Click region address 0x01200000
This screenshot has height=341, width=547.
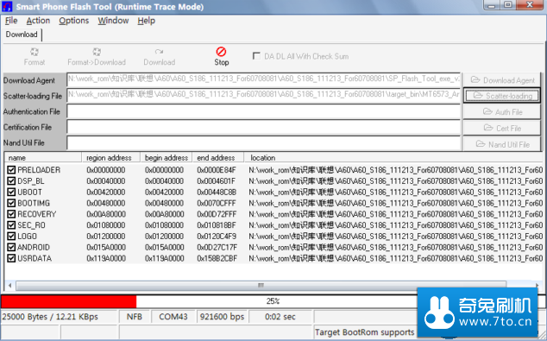coord(106,237)
